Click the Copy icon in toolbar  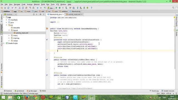pos(23,8)
